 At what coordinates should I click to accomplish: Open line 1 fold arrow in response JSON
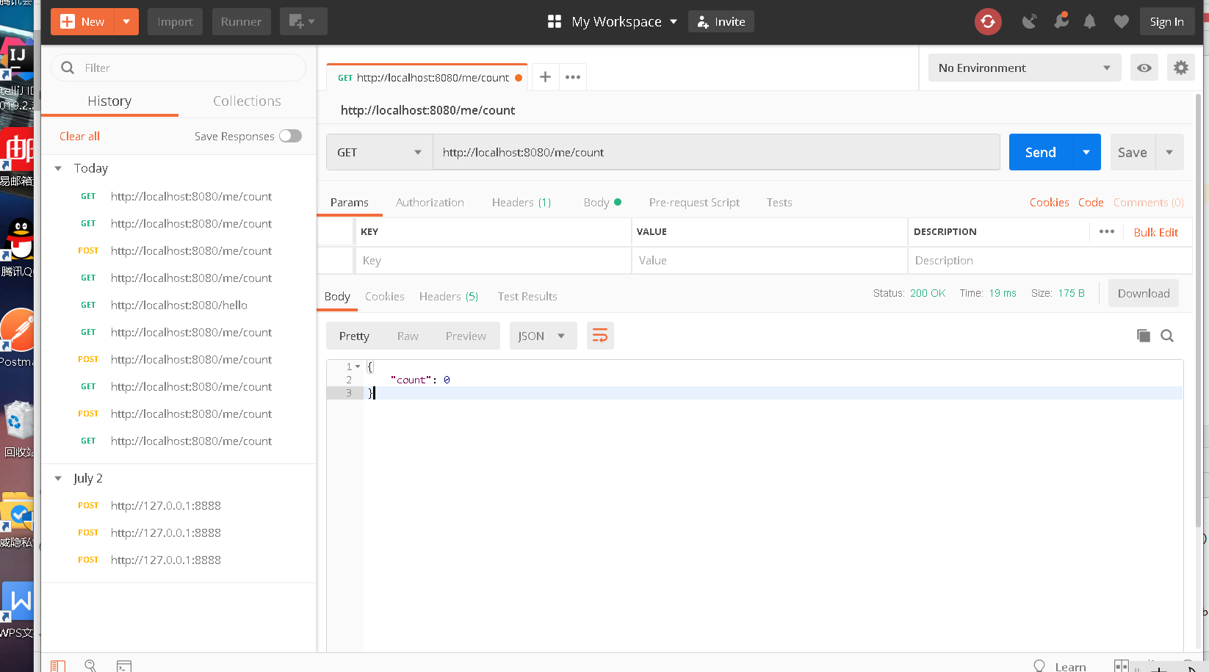[x=358, y=366]
